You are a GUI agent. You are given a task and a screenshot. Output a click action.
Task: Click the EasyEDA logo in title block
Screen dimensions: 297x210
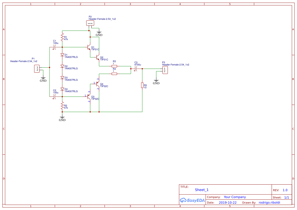point(192,200)
